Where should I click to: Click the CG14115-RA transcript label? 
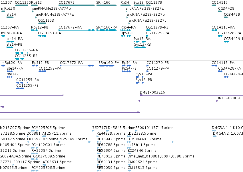tap(223, 27)
